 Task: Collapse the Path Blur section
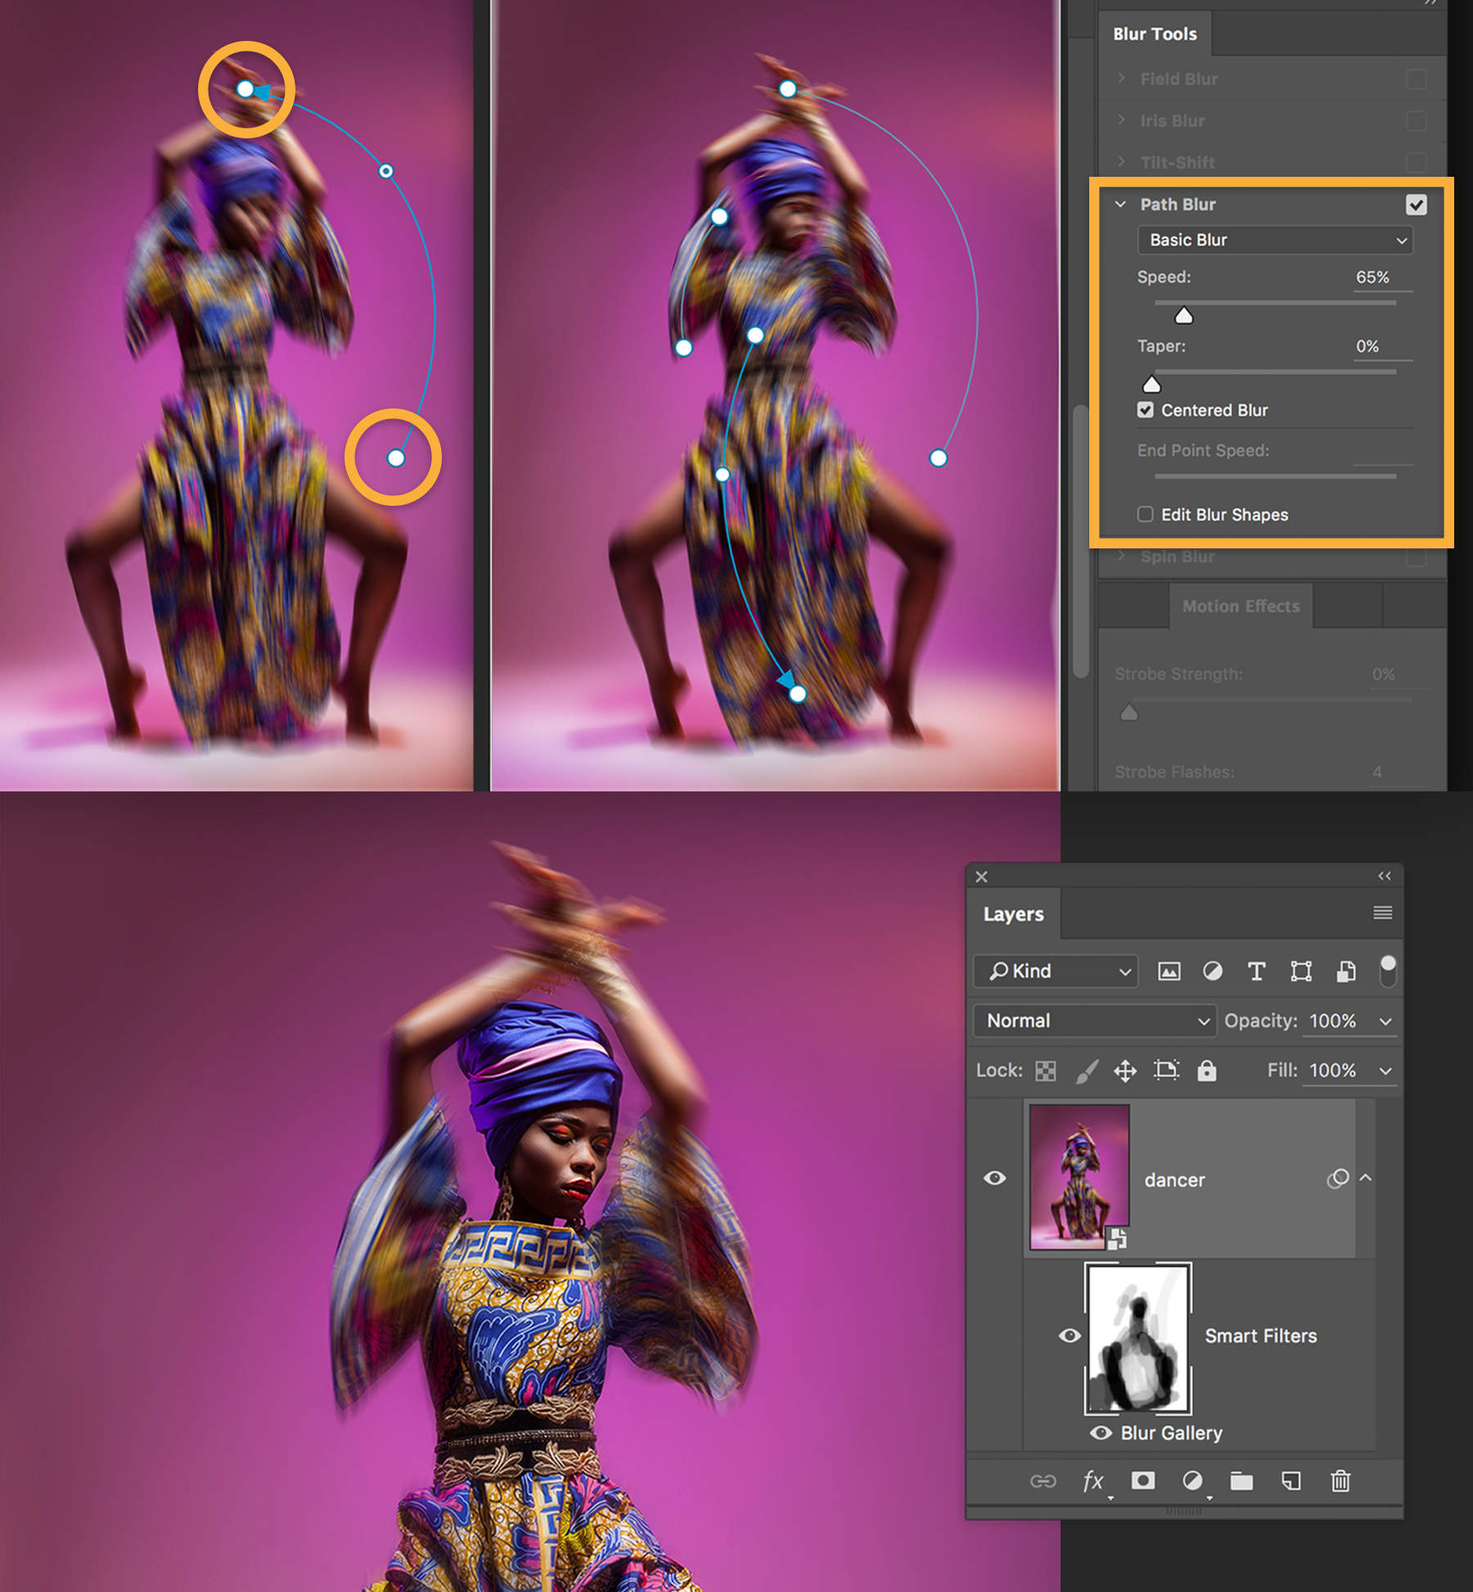point(1121,205)
